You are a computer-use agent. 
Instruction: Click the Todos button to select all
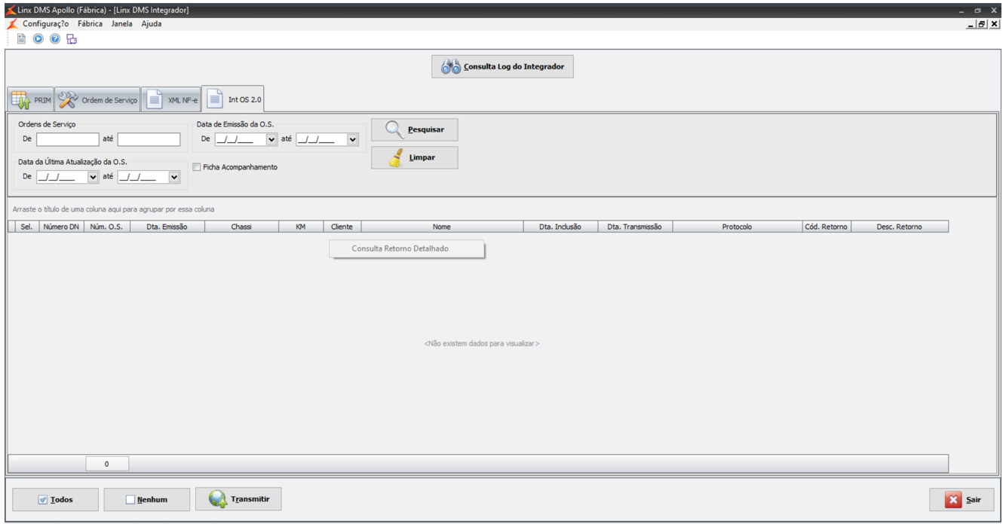[56, 499]
